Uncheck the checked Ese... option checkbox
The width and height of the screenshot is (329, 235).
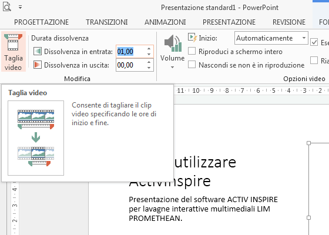click(x=314, y=42)
